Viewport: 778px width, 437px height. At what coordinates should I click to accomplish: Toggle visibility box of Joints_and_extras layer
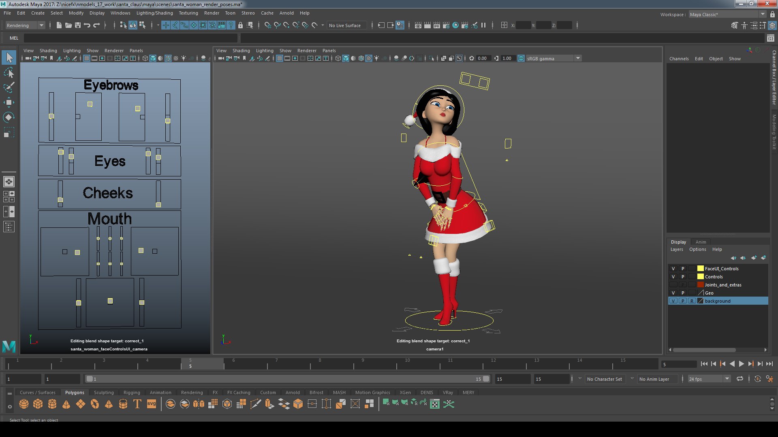pos(673,285)
